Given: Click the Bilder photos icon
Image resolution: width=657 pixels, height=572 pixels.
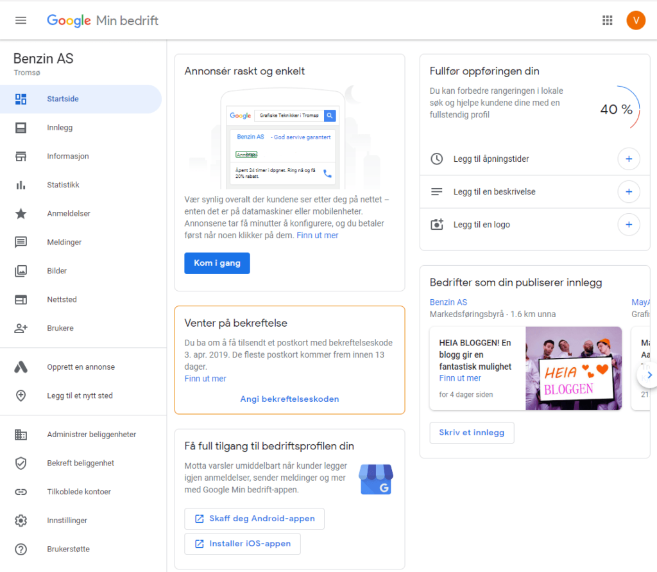Looking at the screenshot, I should tap(21, 271).
